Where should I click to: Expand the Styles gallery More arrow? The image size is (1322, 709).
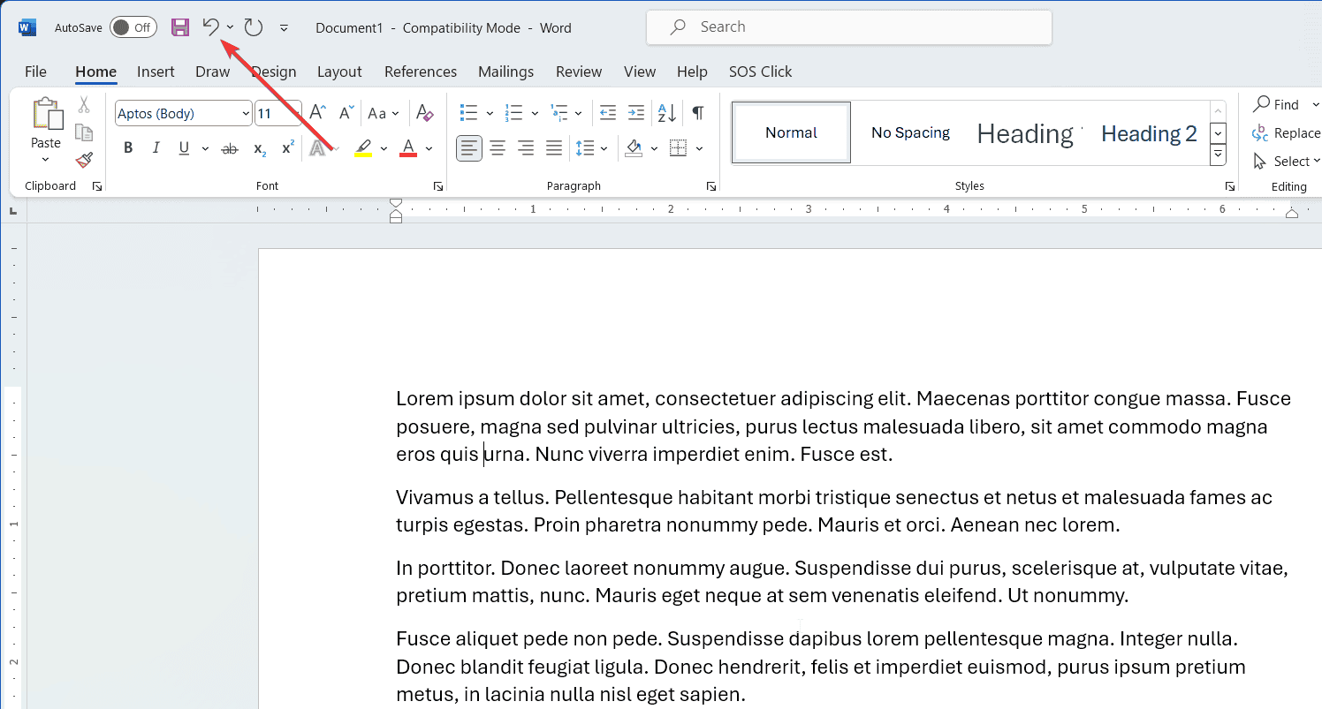point(1218,155)
